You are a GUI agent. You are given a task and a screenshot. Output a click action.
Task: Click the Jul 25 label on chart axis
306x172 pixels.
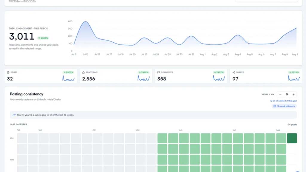144,55
